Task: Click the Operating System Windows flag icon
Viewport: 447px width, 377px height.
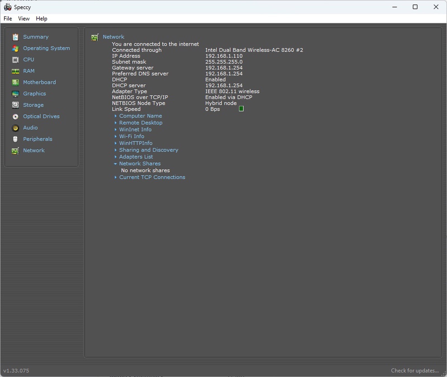Action: [15, 48]
